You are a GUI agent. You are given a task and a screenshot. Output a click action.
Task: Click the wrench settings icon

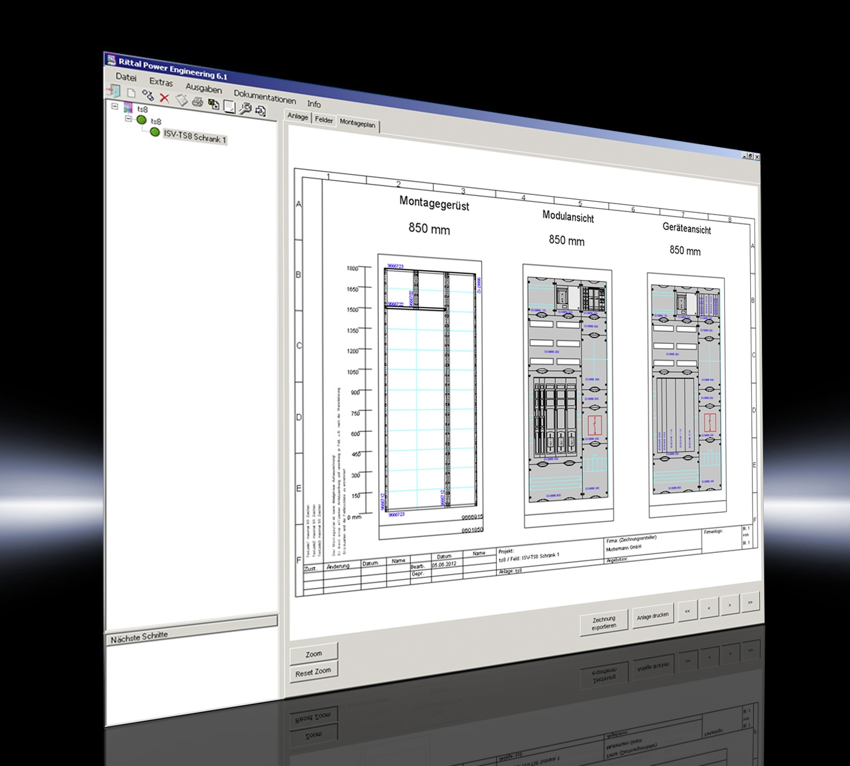coord(245,109)
